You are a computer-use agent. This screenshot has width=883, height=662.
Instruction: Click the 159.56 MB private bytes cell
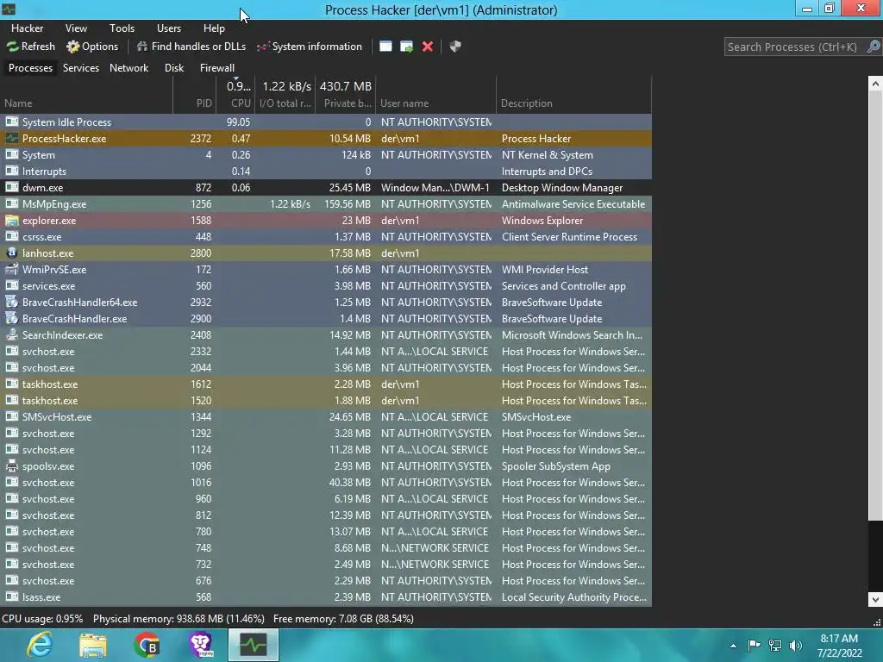[x=347, y=203]
